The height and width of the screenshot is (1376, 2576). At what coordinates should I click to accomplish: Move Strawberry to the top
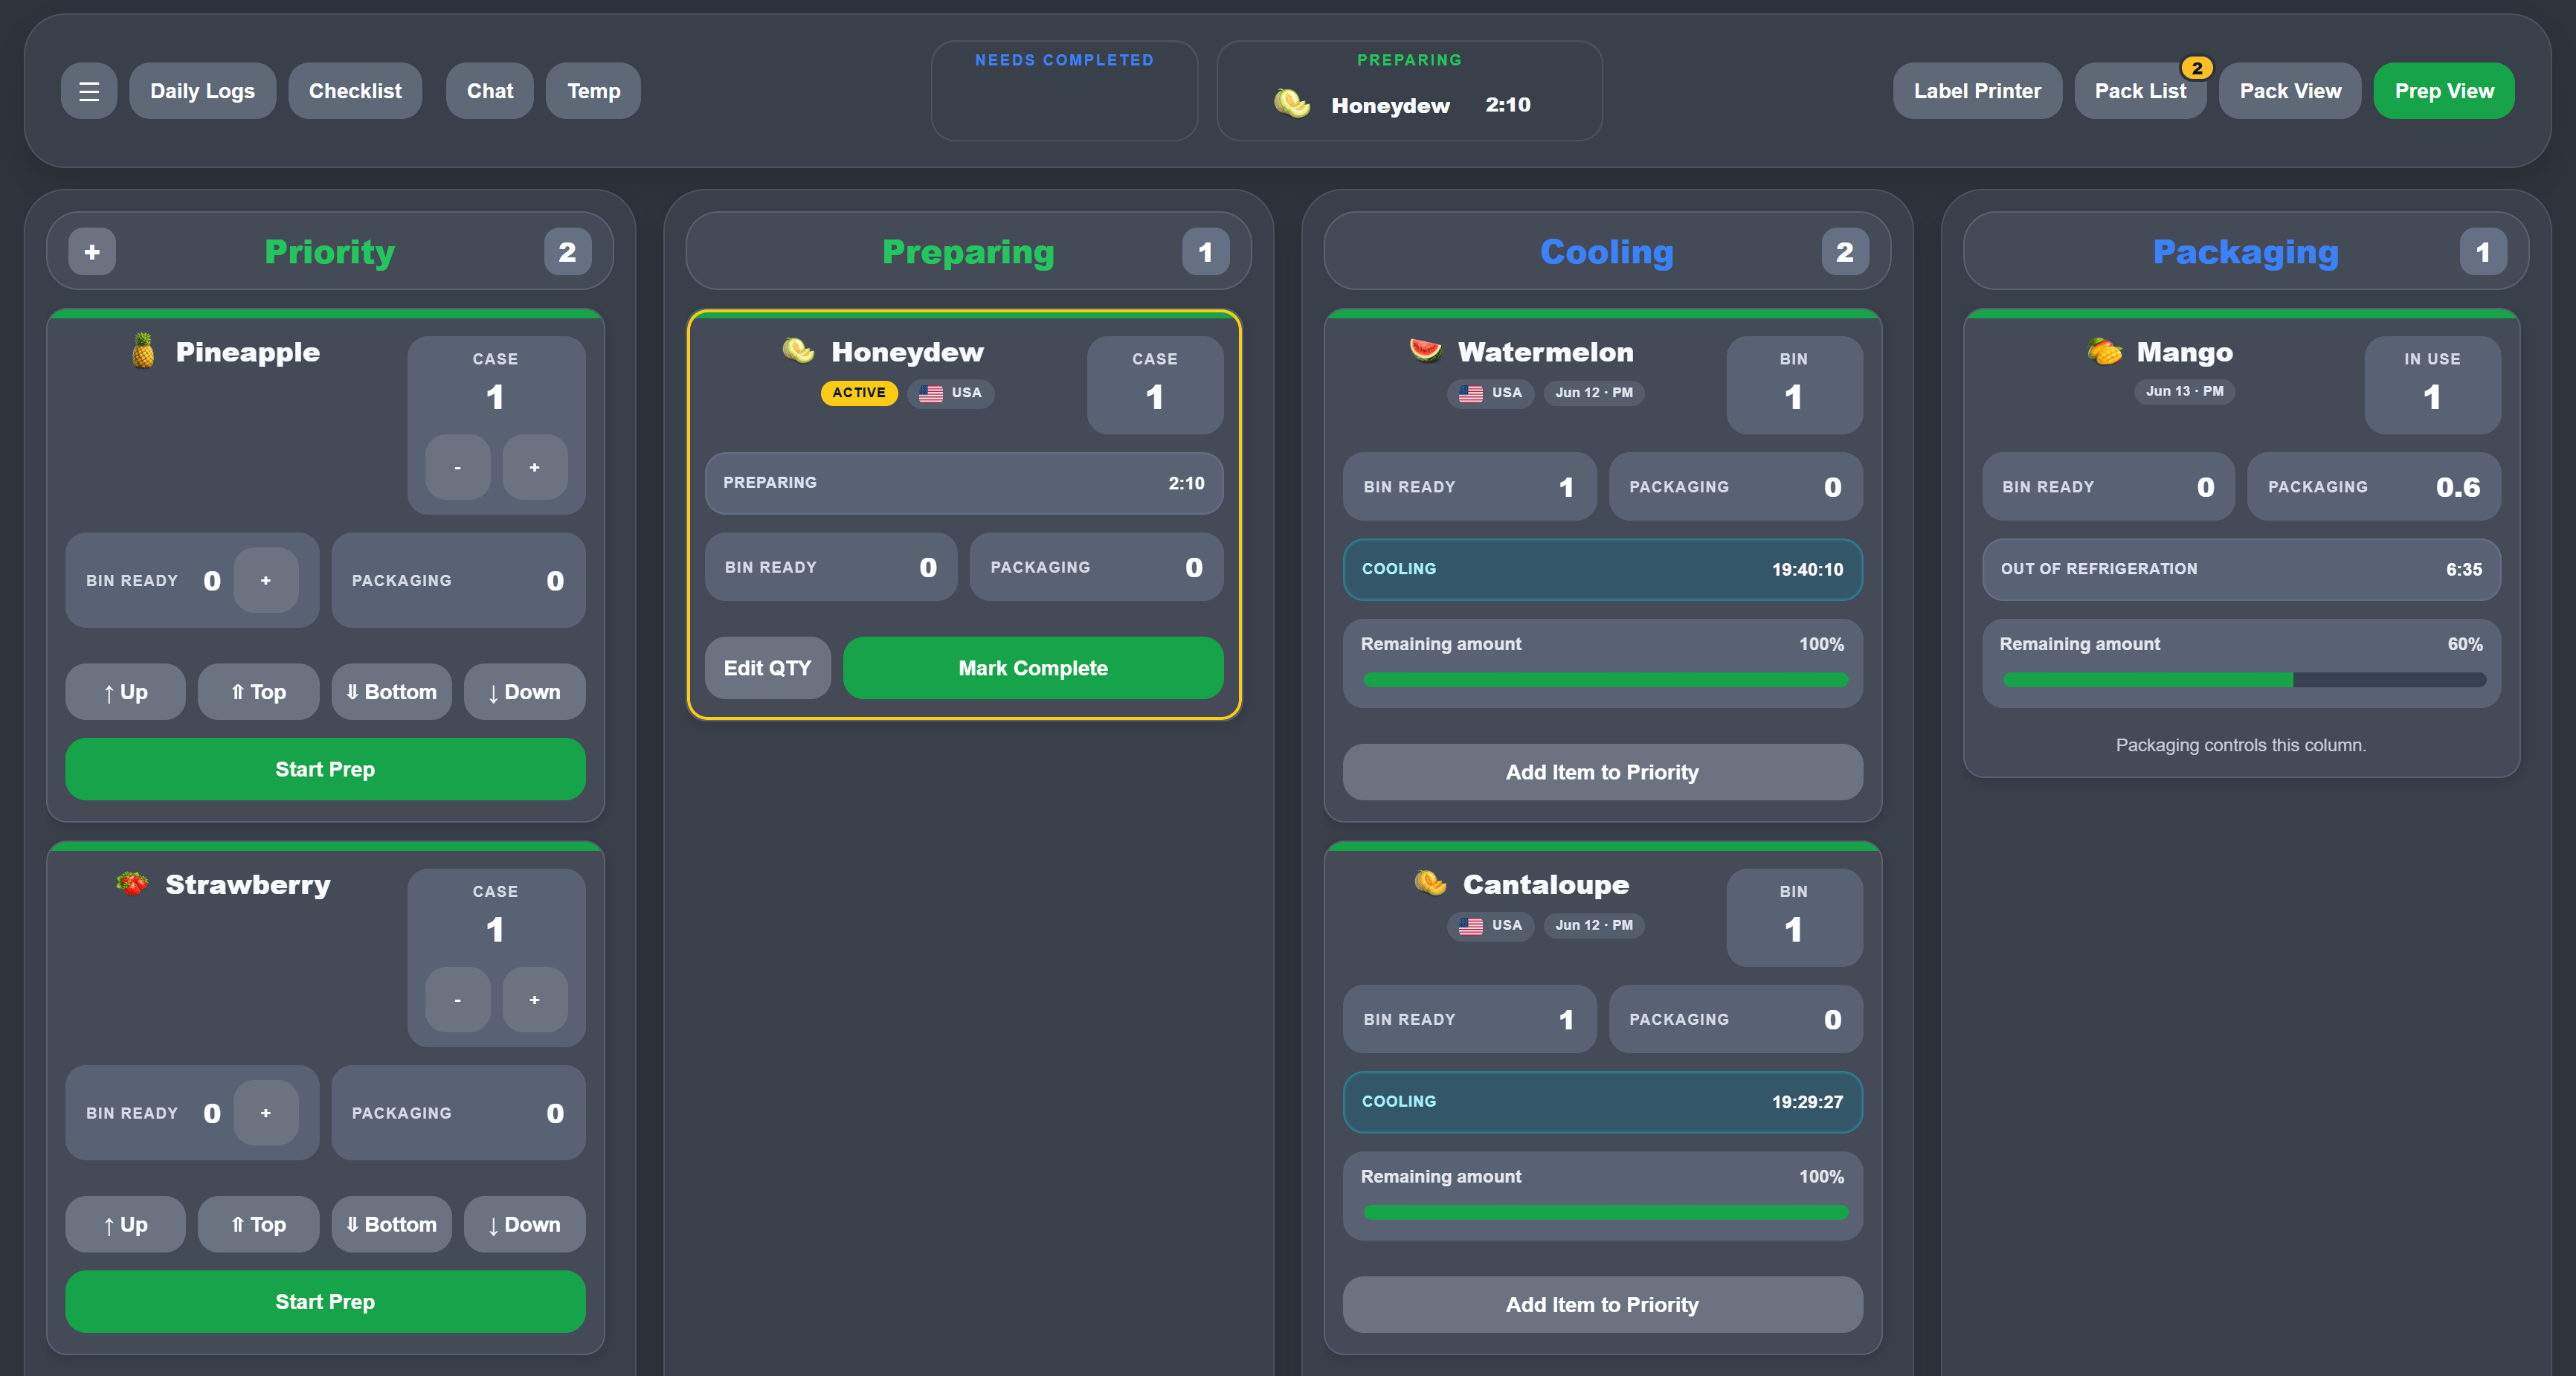point(259,1225)
